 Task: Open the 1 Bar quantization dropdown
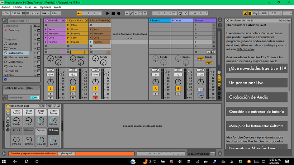point(56,13)
